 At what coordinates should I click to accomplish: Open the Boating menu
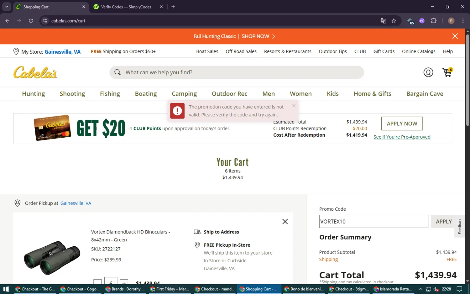coord(146,94)
